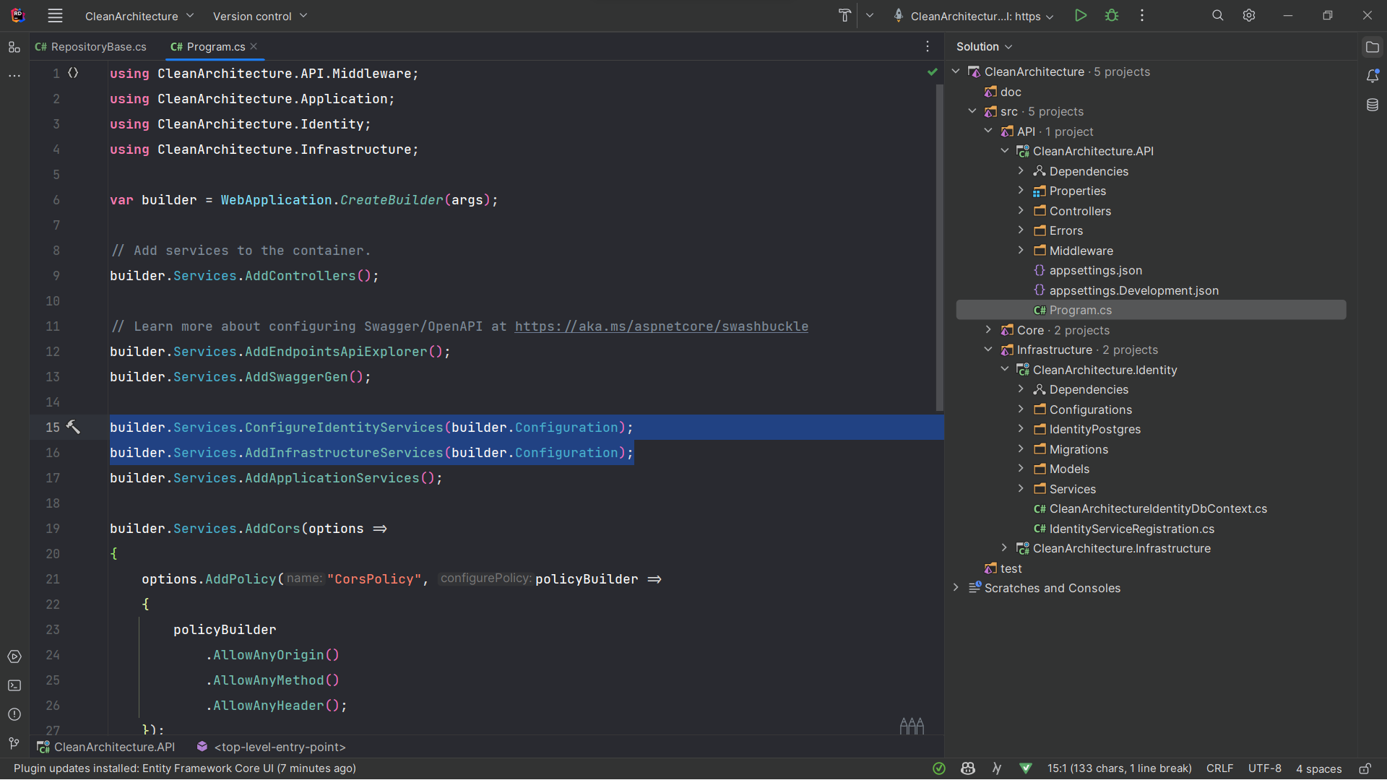Image resolution: width=1387 pixels, height=780 pixels.
Task: Open the Version control menu
Action: [259, 16]
